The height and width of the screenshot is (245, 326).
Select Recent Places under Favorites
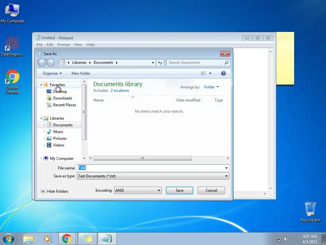64,105
